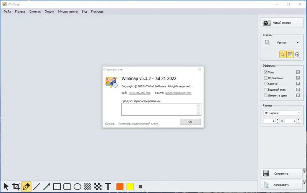Click the Копировать button

[282, 185]
